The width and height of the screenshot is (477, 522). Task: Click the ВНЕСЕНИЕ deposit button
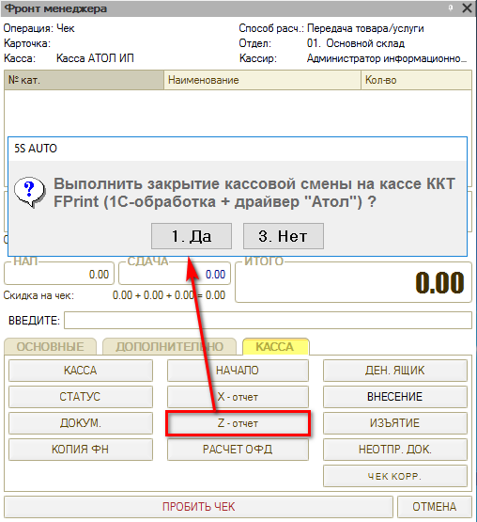click(395, 397)
